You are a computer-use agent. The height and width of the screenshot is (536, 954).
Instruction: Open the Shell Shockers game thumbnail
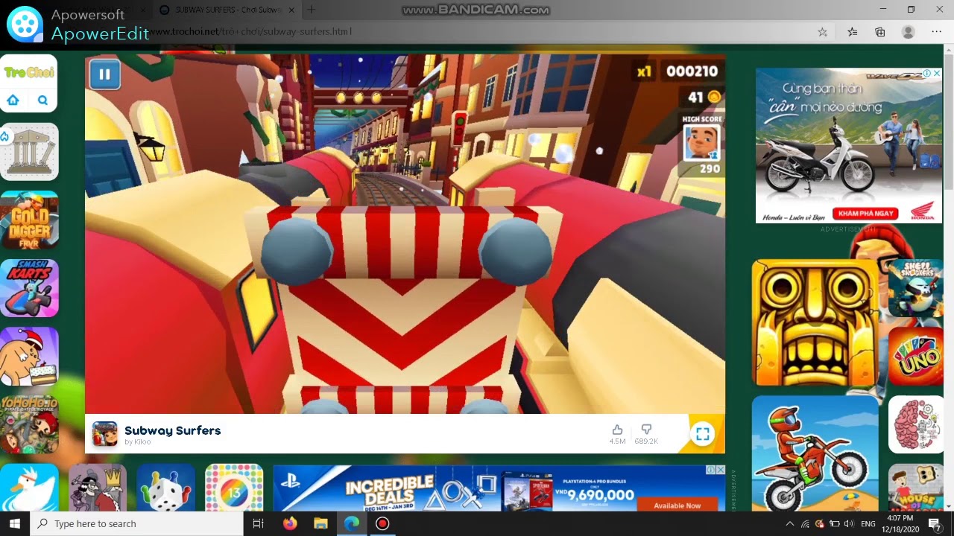point(917,288)
